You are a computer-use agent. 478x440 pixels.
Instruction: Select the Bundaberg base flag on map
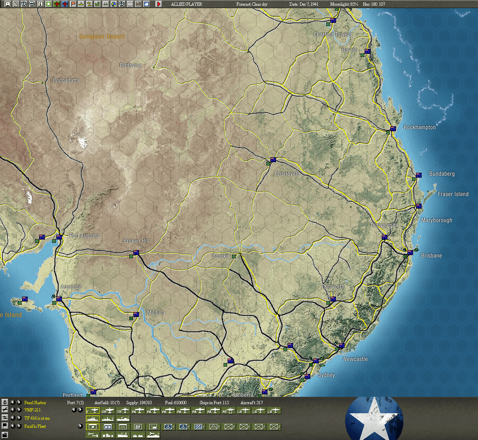pyautogui.click(x=419, y=175)
